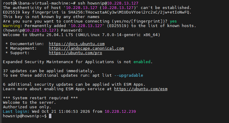Viewport: 229px width, 123px height.
Task: Click the '--upgradable' option text
Action: point(128,75)
